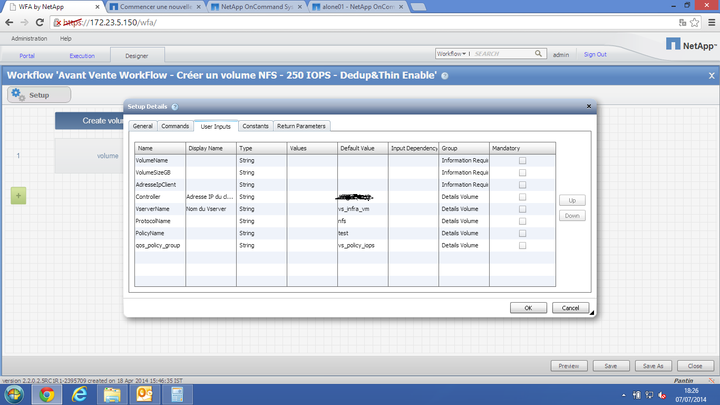Toggle Mandatory for VolumeSizeGB
The image size is (720, 405).
point(522,172)
